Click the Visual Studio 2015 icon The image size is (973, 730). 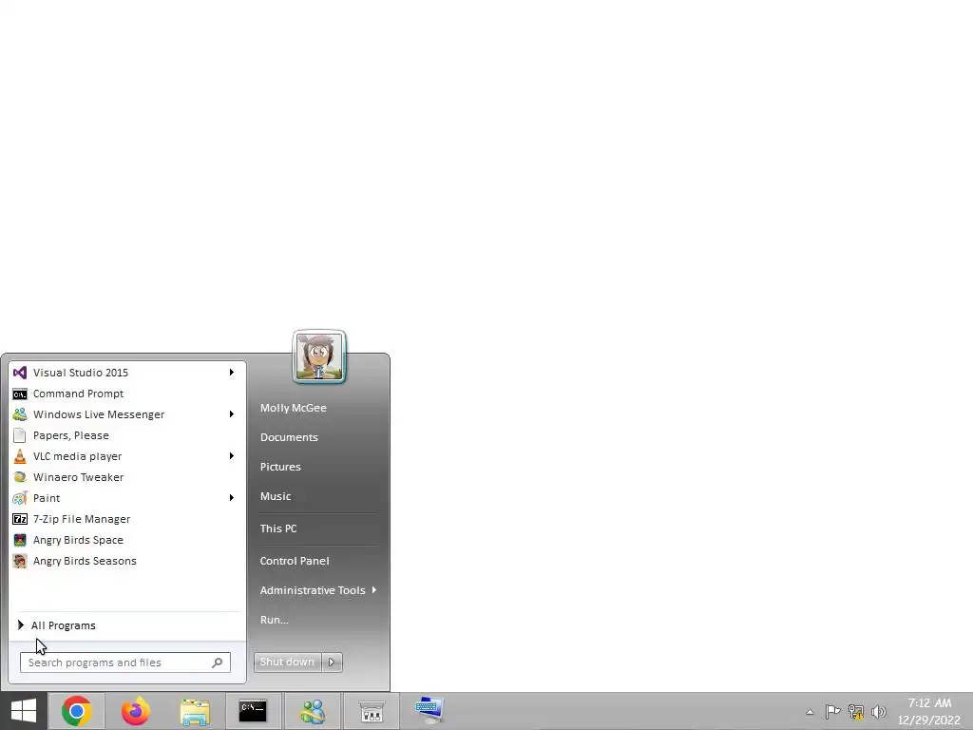tap(20, 373)
